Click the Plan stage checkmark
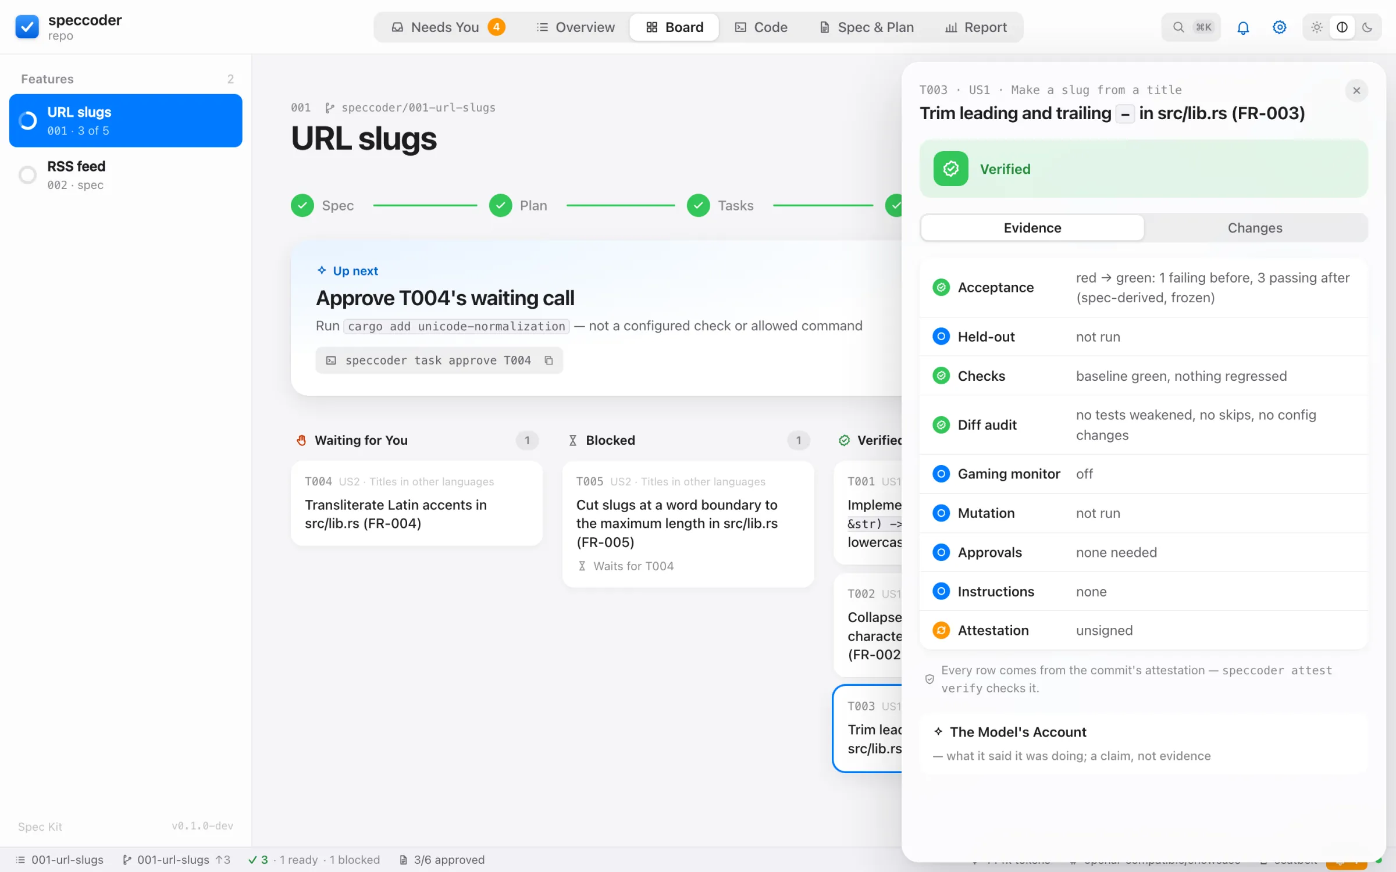The width and height of the screenshot is (1396, 872). click(x=500, y=205)
